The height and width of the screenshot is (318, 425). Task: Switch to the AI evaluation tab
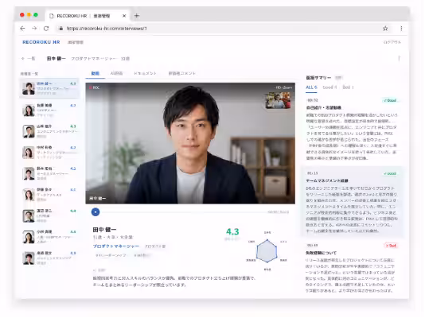coord(116,73)
